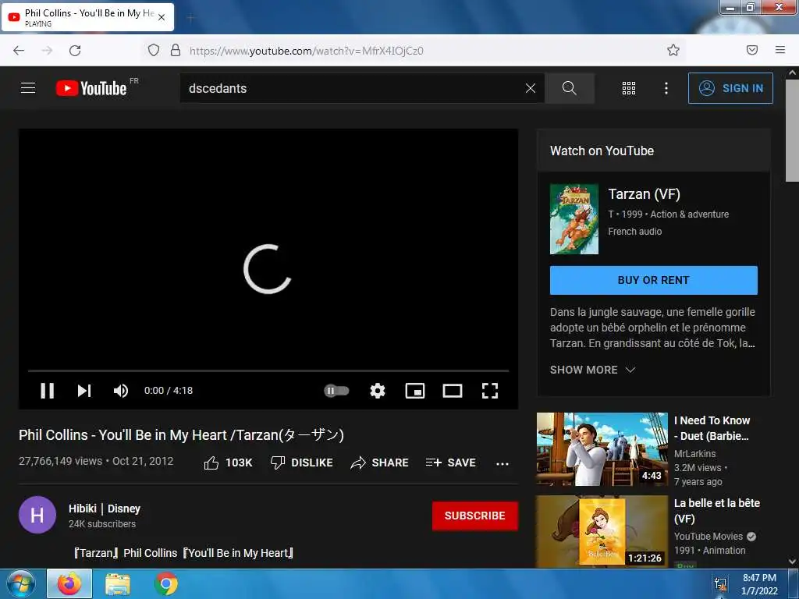Click the SIGN IN button

click(x=730, y=88)
